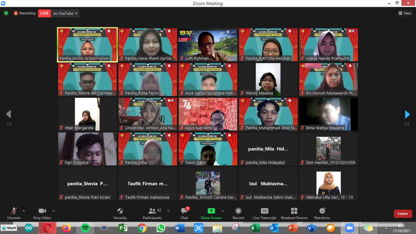Open Breakout Rooms

(x=294, y=213)
